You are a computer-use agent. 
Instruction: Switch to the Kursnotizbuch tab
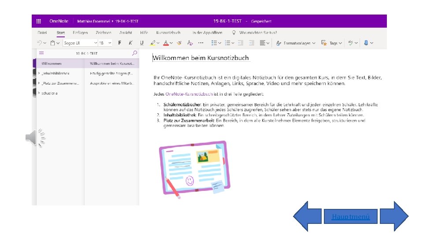pyautogui.click(x=168, y=33)
